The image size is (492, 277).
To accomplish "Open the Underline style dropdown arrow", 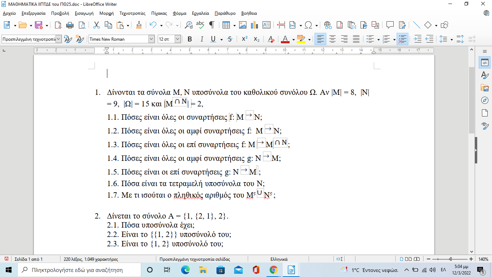I will 221,39.
